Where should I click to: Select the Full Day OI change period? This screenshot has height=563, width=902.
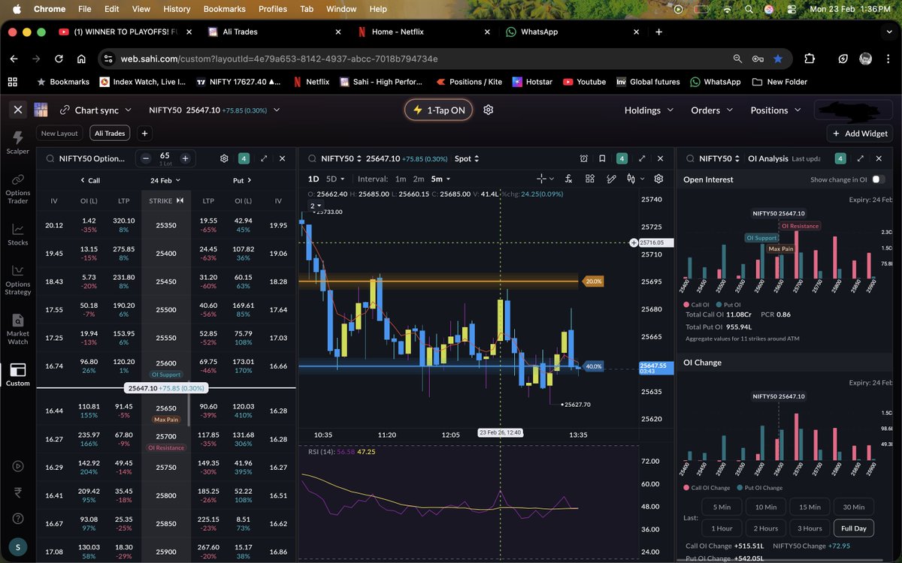(x=853, y=528)
